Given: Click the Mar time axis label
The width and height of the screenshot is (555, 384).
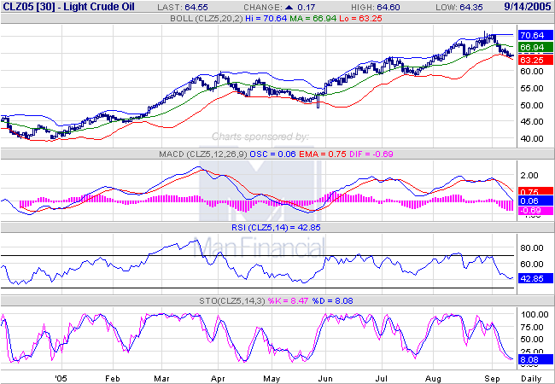Looking at the screenshot, I should coord(161,379).
